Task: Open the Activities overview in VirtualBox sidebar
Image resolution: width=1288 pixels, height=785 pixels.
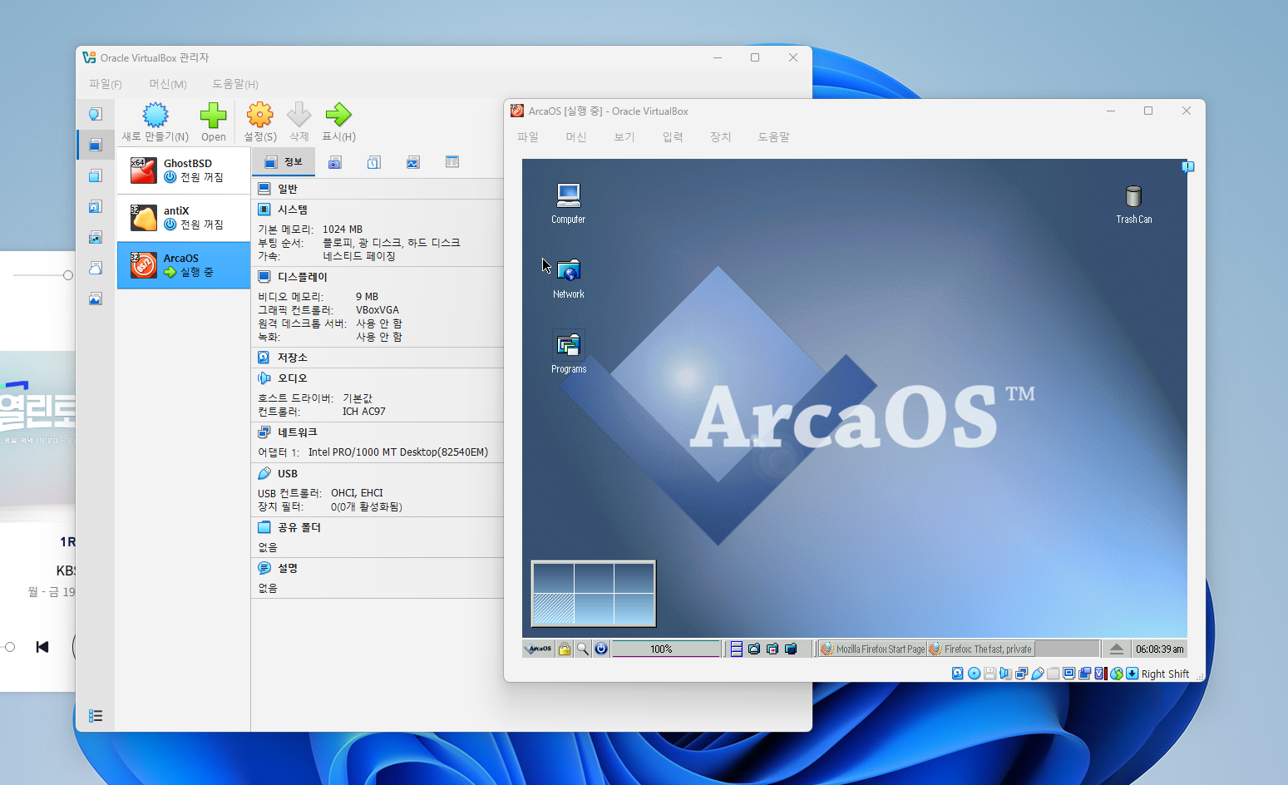Action: (96, 299)
